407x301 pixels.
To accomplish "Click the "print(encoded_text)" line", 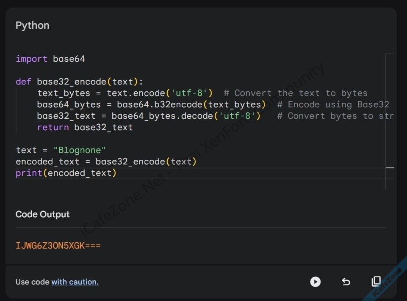I will [x=66, y=173].
